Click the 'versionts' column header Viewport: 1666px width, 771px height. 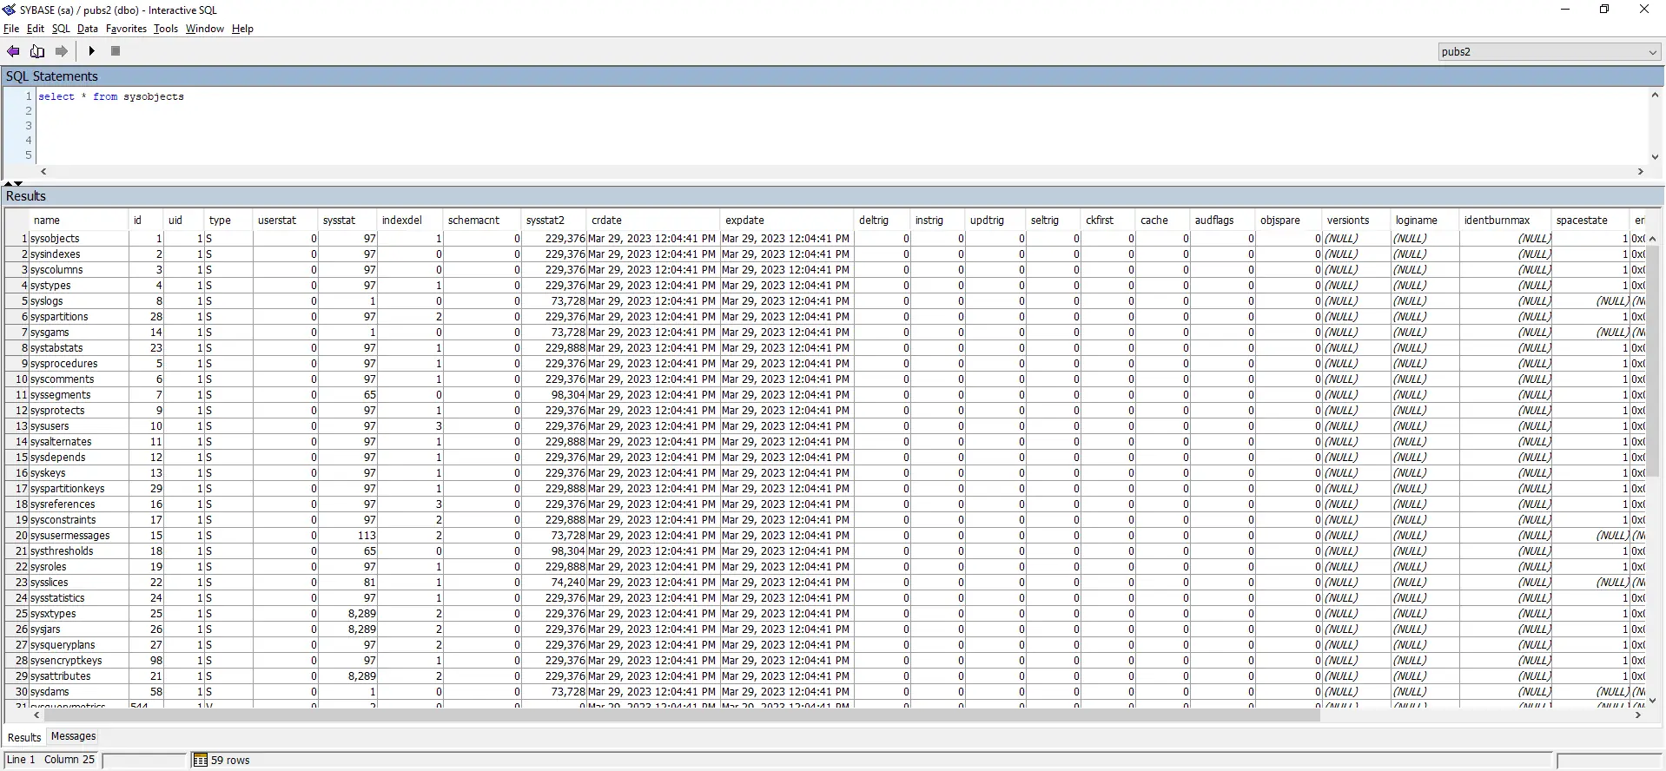tap(1357, 221)
